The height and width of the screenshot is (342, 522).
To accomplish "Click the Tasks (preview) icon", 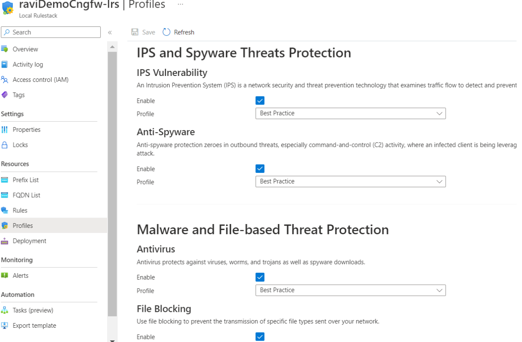I will (5, 311).
